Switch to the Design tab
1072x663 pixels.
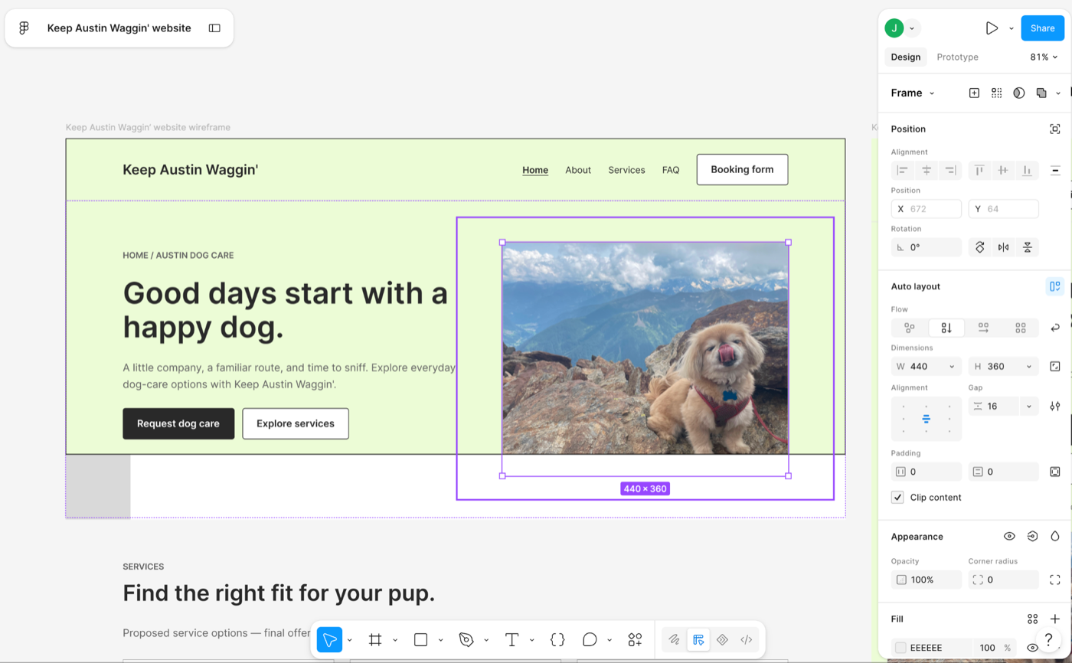(906, 57)
